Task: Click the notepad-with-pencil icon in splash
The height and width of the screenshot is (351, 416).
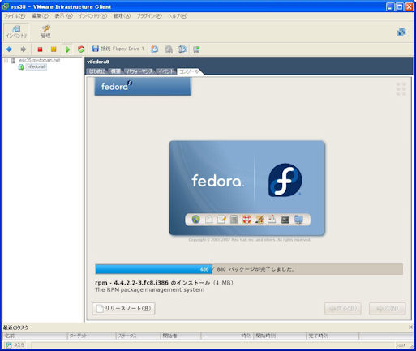Action: coord(221,220)
